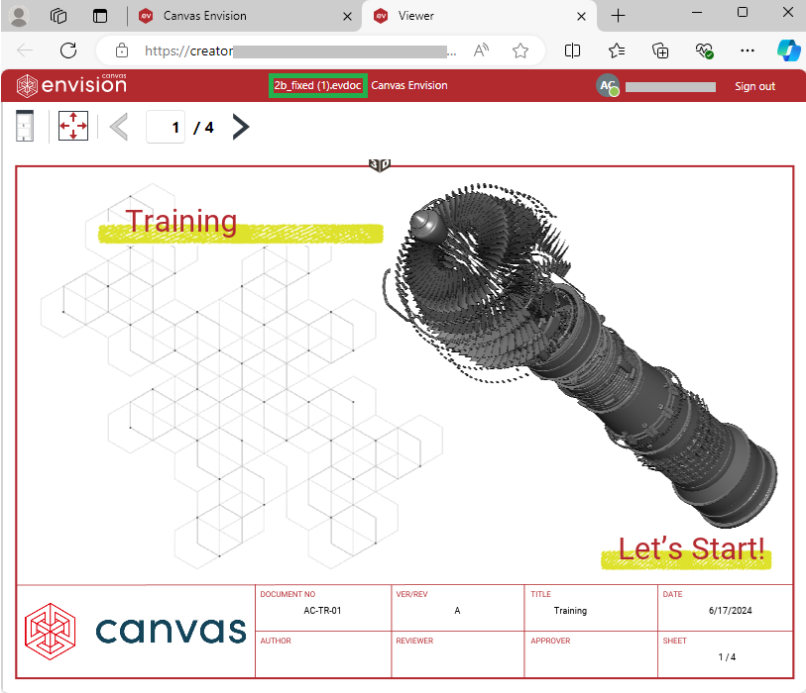The height and width of the screenshot is (693, 806).
Task: Click the page number input field
Action: click(166, 127)
